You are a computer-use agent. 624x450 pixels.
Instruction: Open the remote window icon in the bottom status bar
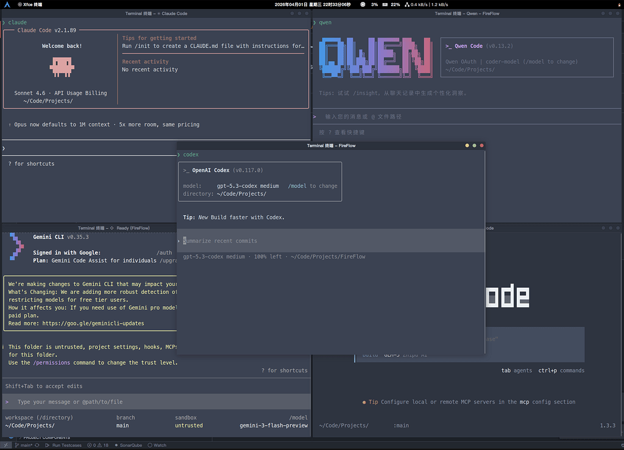coord(5,445)
